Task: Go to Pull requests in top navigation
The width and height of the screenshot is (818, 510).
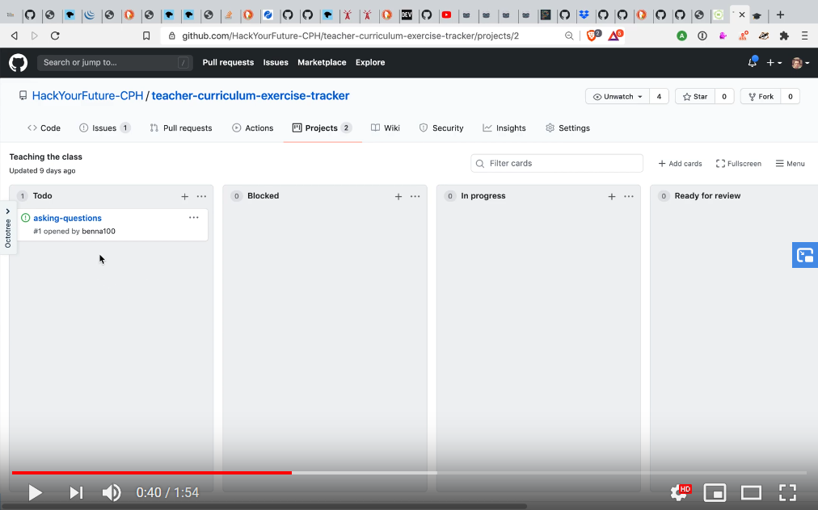Action: tap(228, 62)
